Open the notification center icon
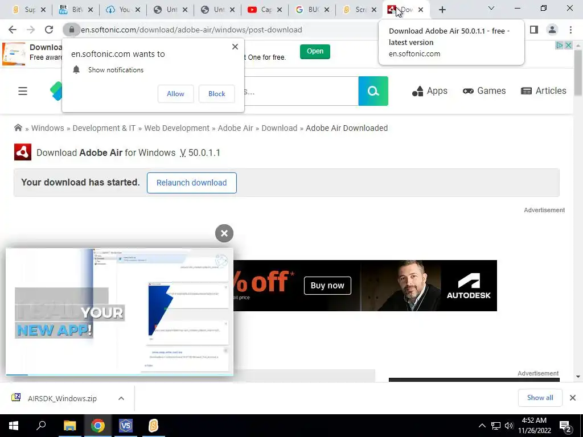 click(565, 426)
